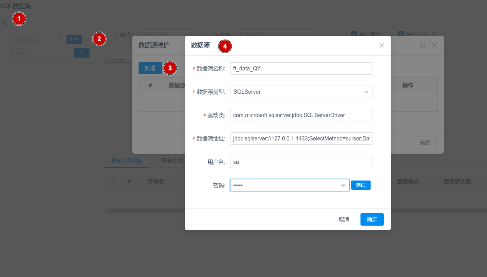This screenshot has width=487, height=277.
Task: Toggle the 是否集合 checkbox
Action: tap(354, 34)
